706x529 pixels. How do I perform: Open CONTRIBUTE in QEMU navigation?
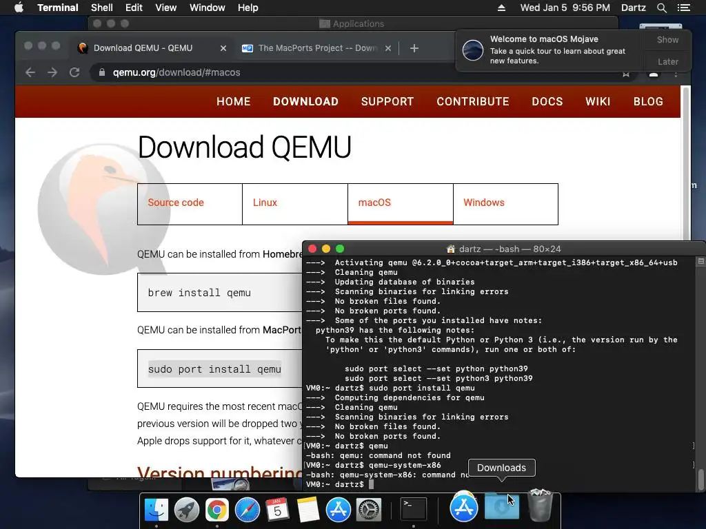coord(473,102)
